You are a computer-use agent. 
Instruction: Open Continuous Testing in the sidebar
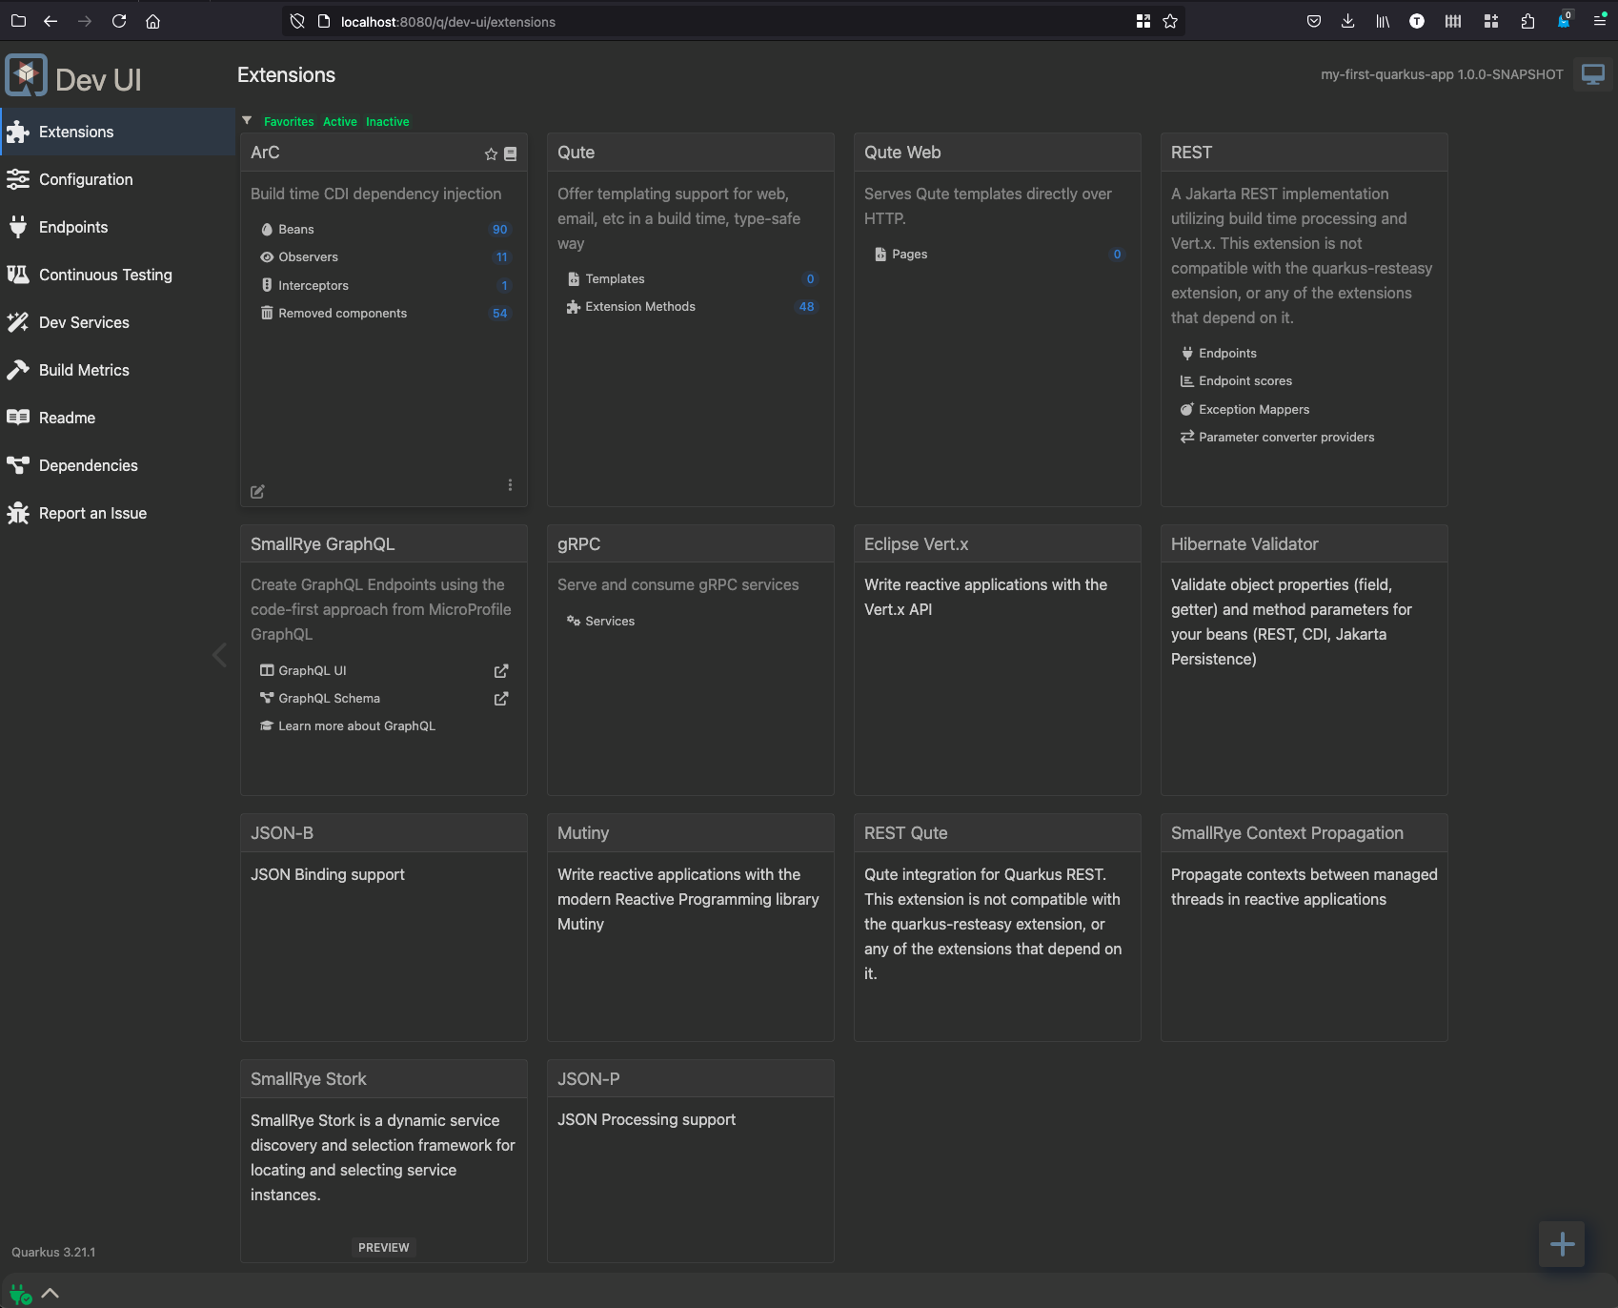117,275
